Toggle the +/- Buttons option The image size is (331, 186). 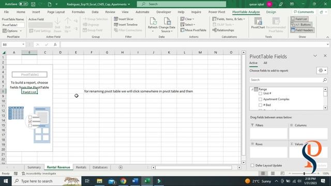(301, 25)
